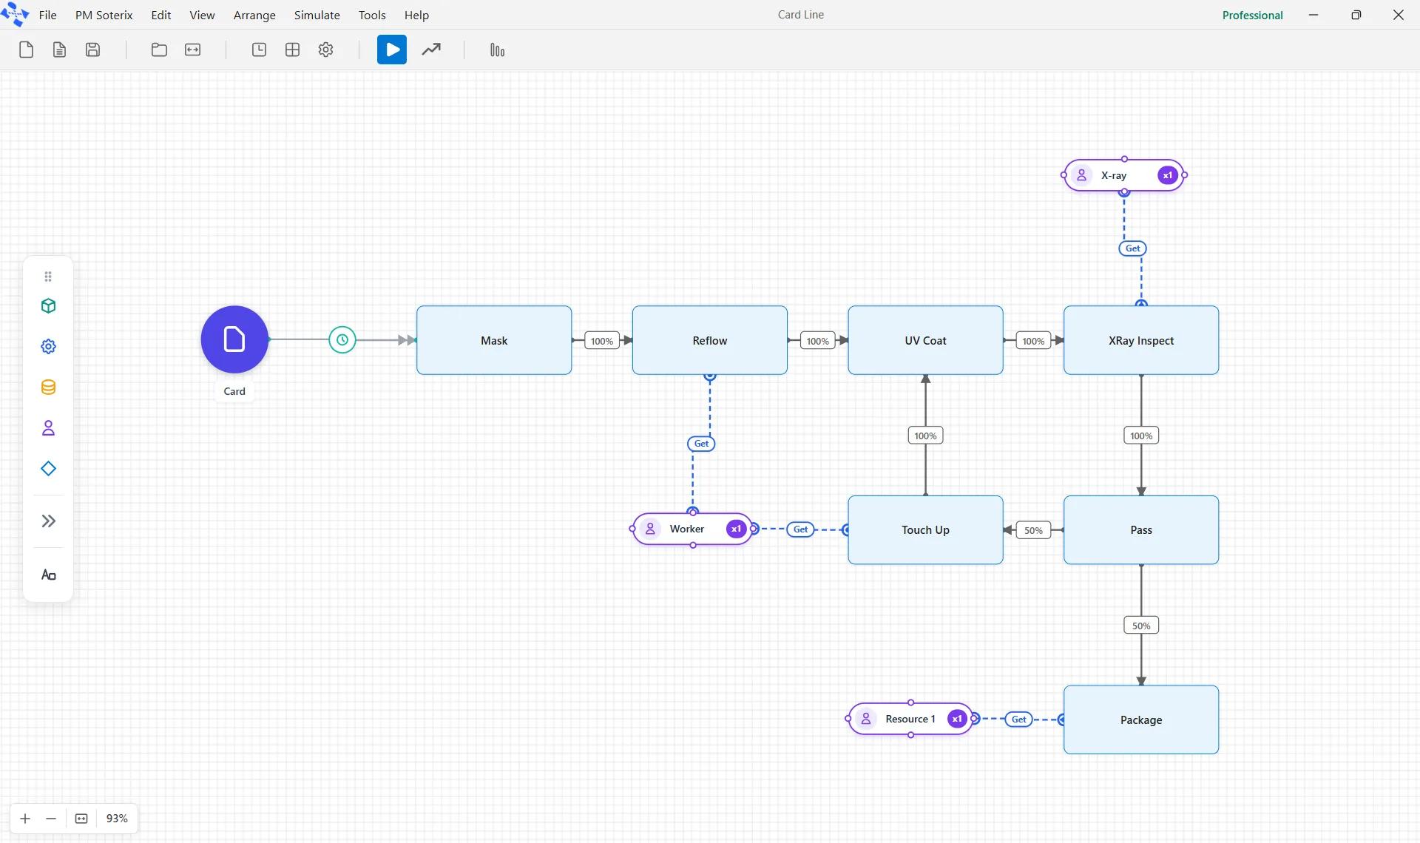This screenshot has width=1420, height=843.
Task: Select the X-ray resource node
Action: pyautogui.click(x=1124, y=175)
